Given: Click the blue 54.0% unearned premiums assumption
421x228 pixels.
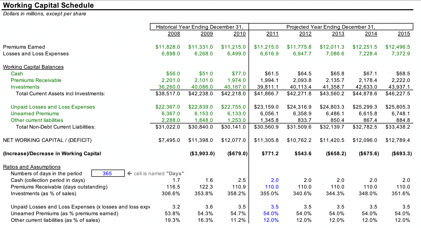Looking at the screenshot, I should coord(271,213).
